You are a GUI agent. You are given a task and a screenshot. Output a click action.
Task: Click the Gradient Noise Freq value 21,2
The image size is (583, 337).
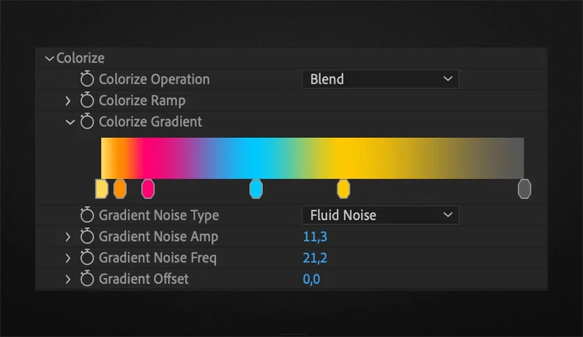point(315,258)
